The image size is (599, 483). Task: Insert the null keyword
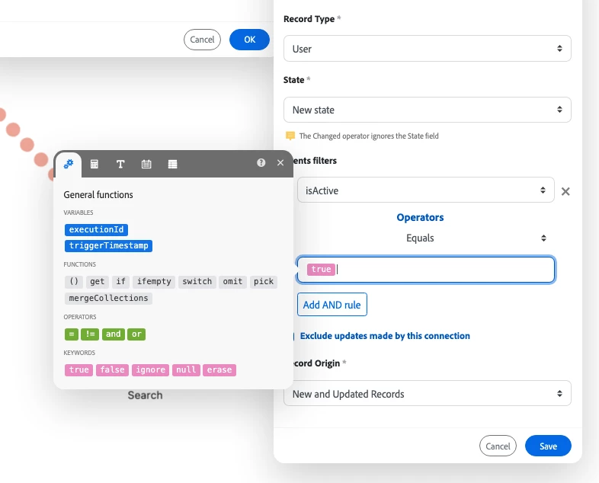tap(186, 370)
